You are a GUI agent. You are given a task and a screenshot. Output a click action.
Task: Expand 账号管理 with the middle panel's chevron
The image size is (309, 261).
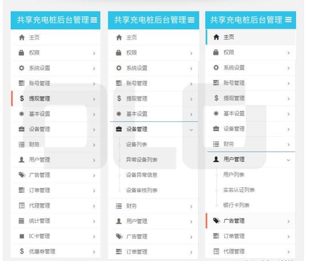coord(191,84)
